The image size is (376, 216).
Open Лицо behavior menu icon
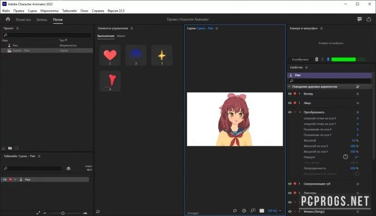[358, 103]
